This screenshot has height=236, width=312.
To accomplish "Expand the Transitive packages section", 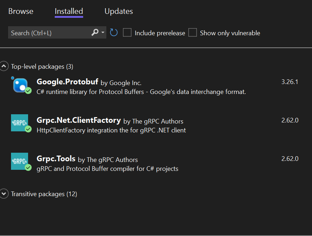I will tap(4, 194).
